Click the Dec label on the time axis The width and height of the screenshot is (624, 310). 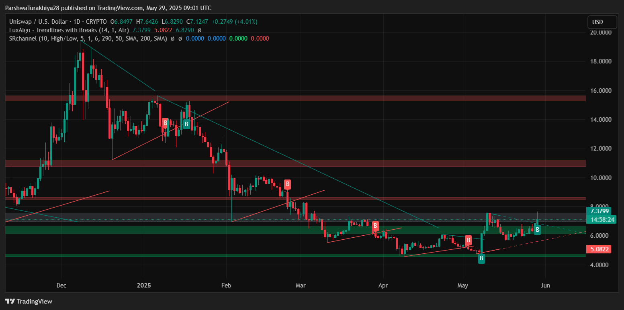tap(61, 286)
